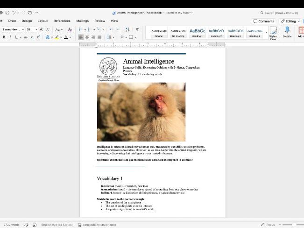Apply the Normal style
Screen dimensions: 304x228
click(x=159, y=33)
